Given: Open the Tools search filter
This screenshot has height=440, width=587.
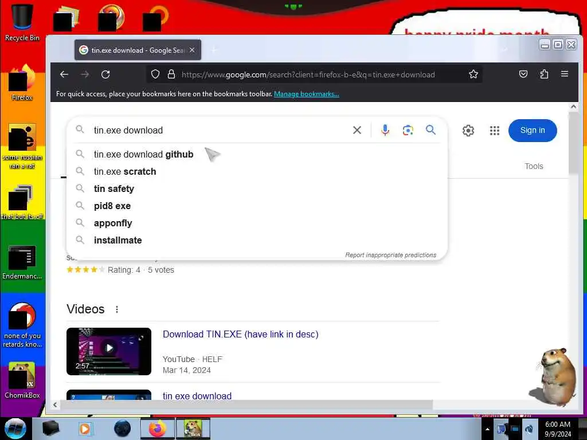Looking at the screenshot, I should [534, 166].
